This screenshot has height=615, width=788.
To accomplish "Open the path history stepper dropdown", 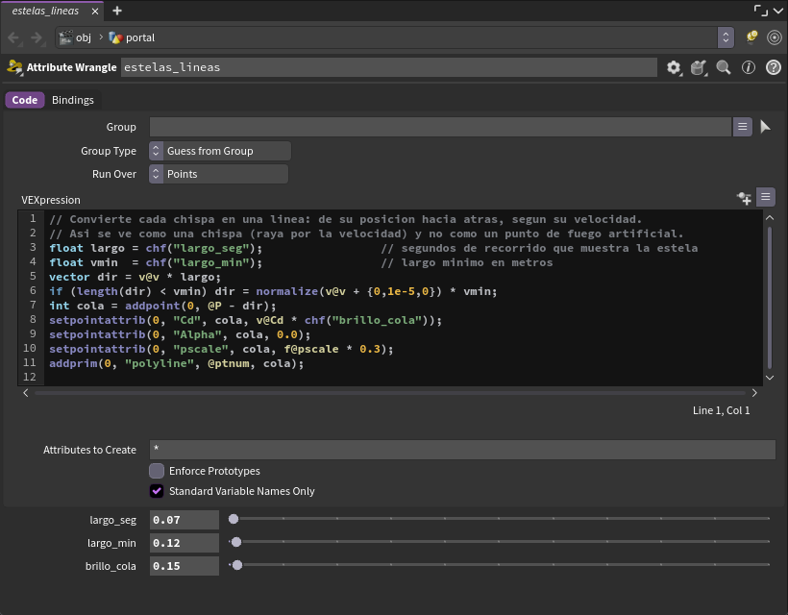I will click(726, 37).
